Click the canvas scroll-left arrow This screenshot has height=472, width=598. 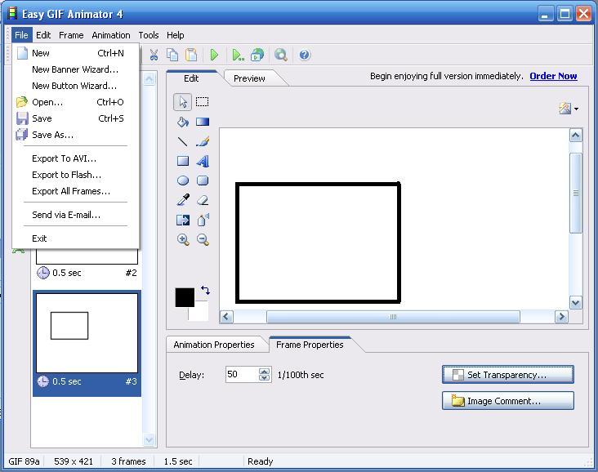pos(226,317)
